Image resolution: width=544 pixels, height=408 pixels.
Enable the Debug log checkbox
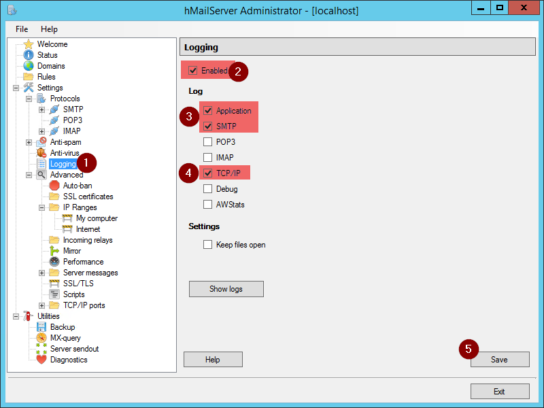[x=207, y=189]
